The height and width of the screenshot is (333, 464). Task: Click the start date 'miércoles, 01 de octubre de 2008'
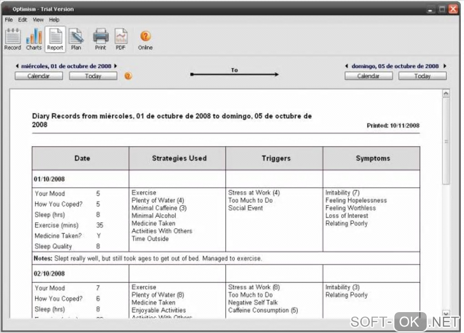tap(66, 66)
